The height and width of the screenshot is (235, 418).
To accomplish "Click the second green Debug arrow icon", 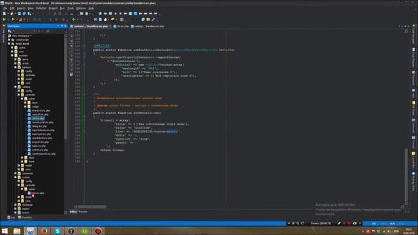I will pos(13,20).
